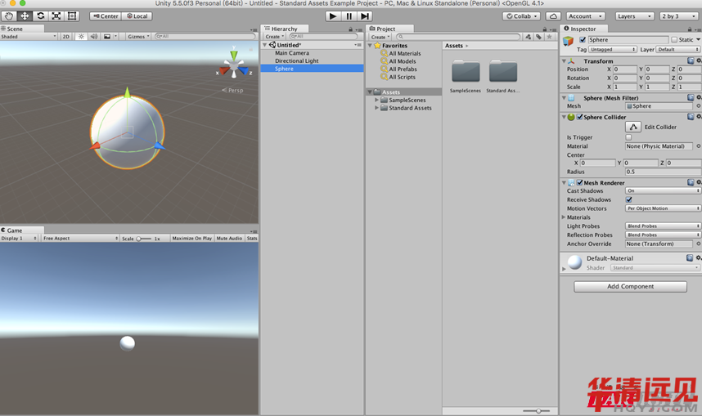The image size is (702, 416).
Task: Click the Radius input field
Action: click(x=659, y=172)
